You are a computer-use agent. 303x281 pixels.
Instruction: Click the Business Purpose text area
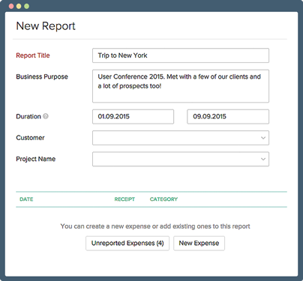(181, 86)
